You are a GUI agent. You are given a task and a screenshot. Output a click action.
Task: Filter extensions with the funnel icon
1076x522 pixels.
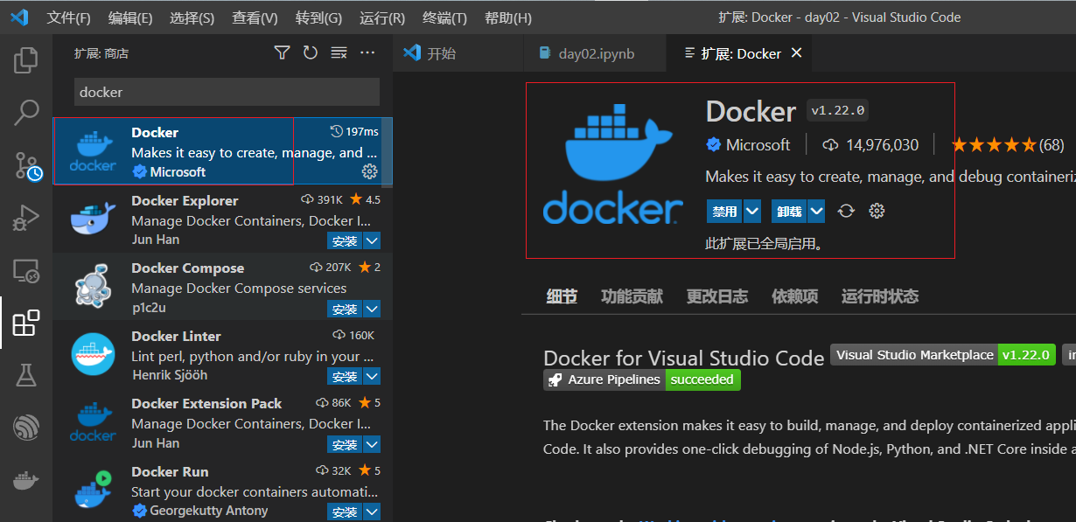[x=282, y=53]
